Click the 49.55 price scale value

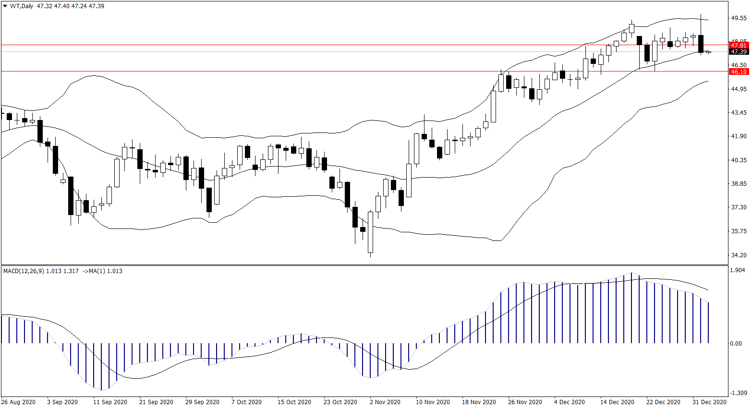tap(739, 18)
